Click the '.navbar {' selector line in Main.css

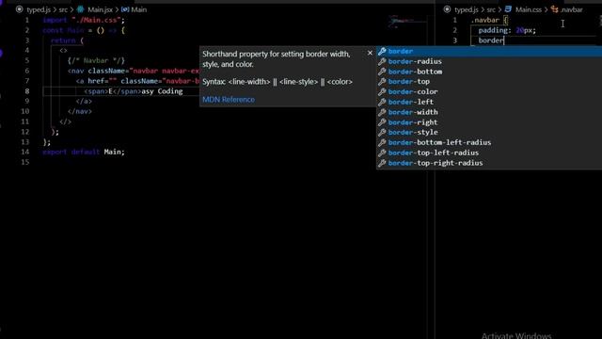[489, 20]
